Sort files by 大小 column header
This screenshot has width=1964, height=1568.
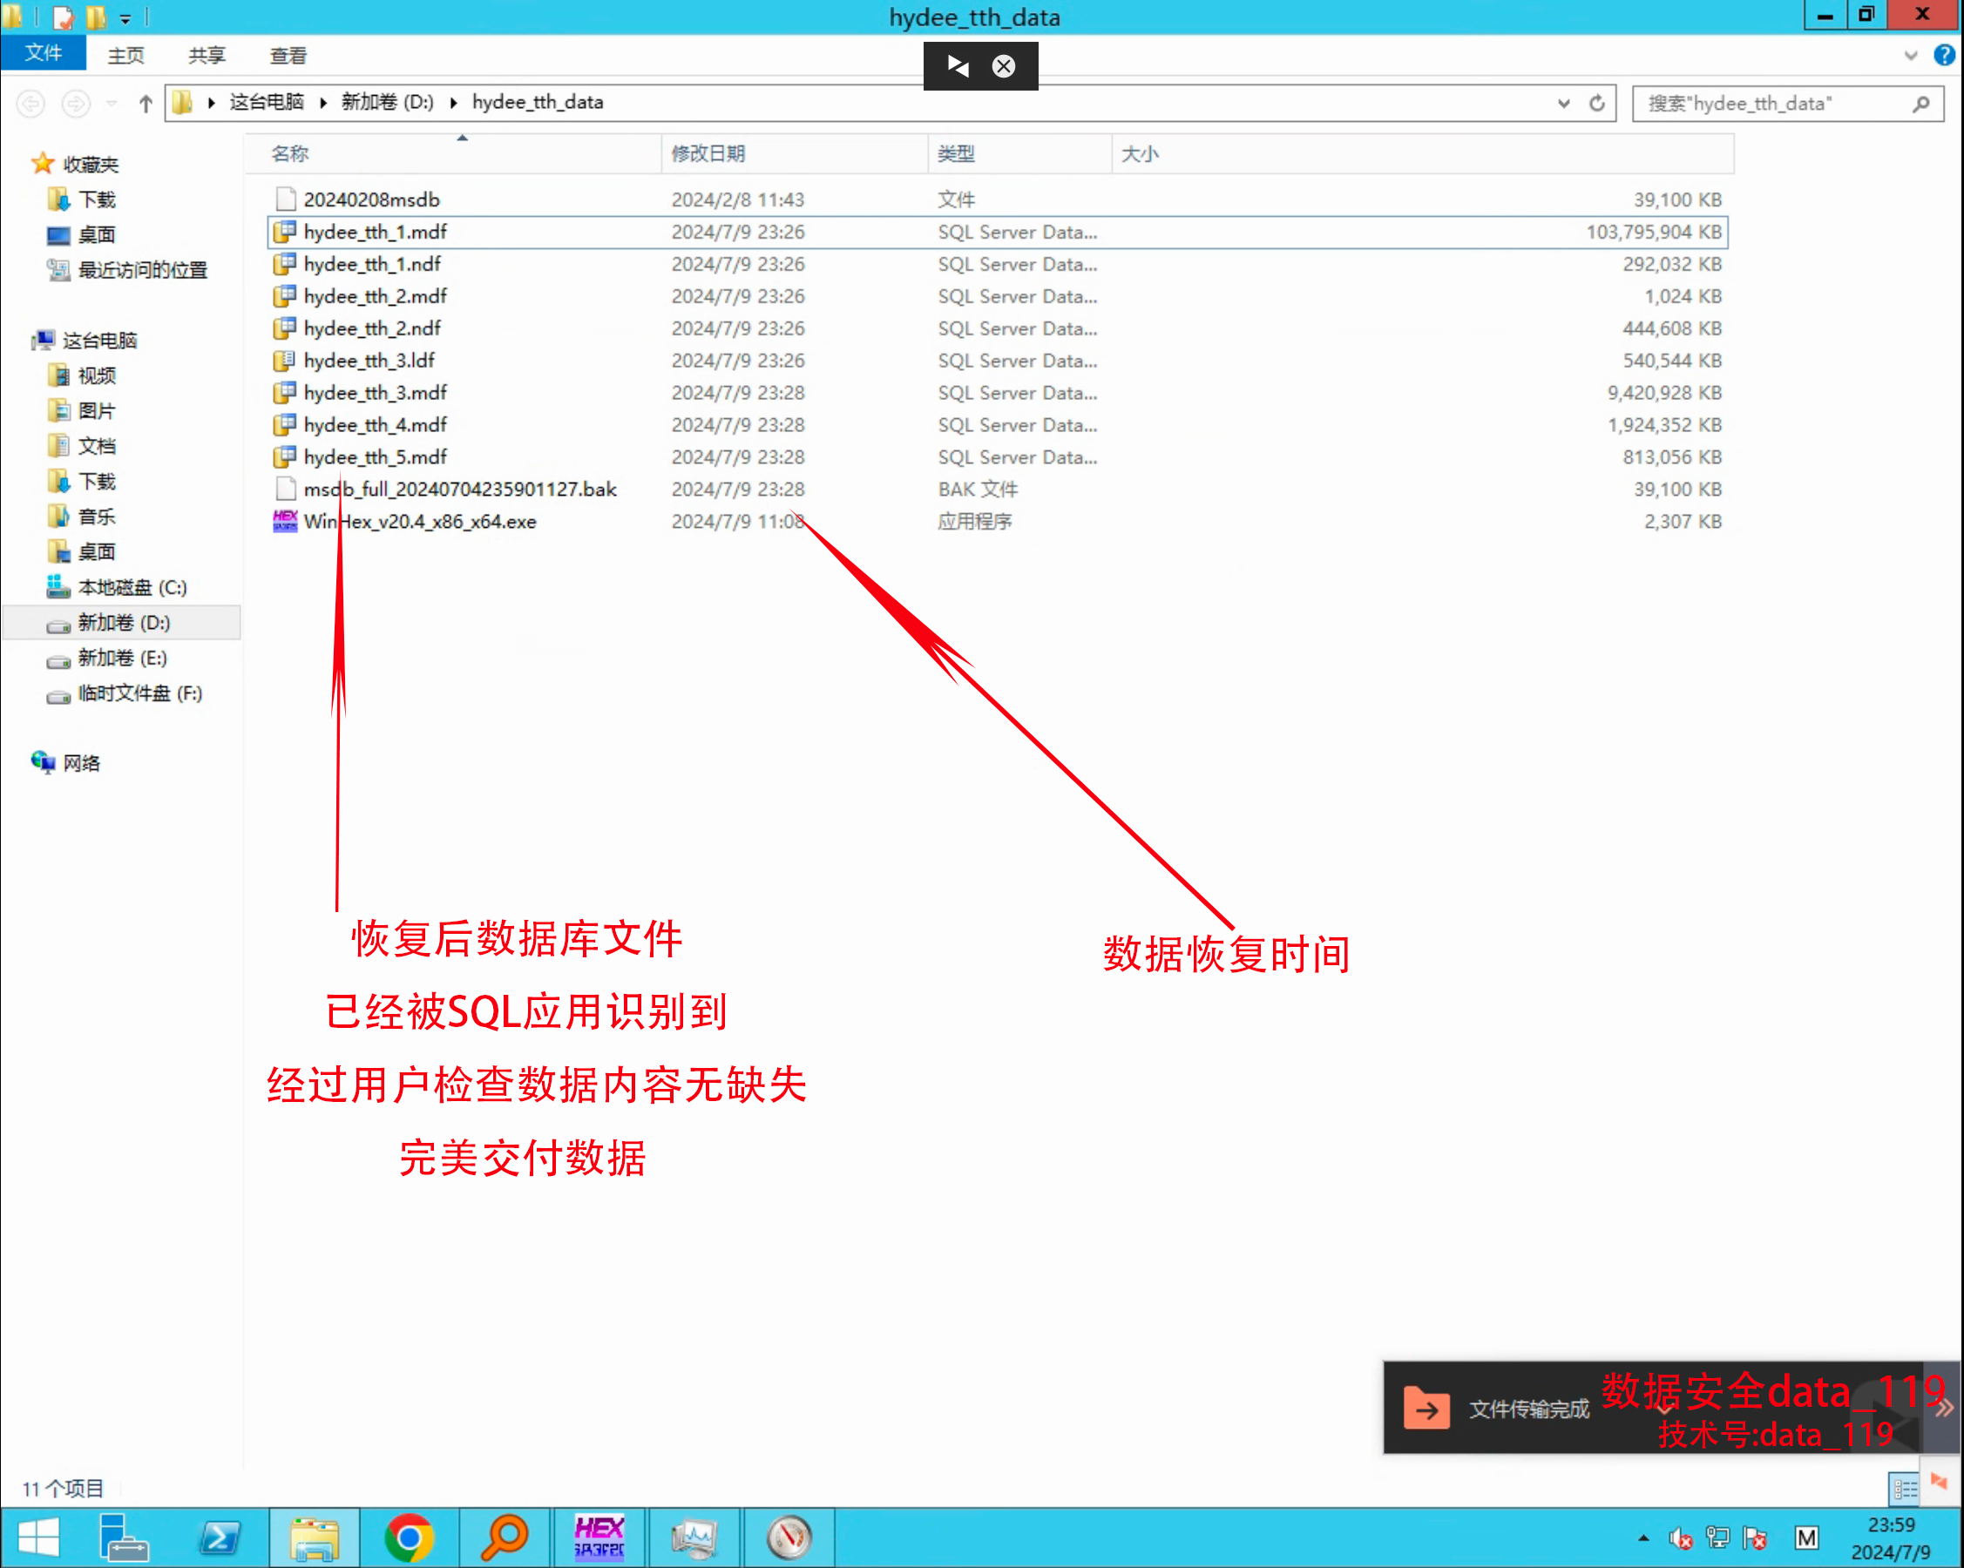click(1139, 154)
